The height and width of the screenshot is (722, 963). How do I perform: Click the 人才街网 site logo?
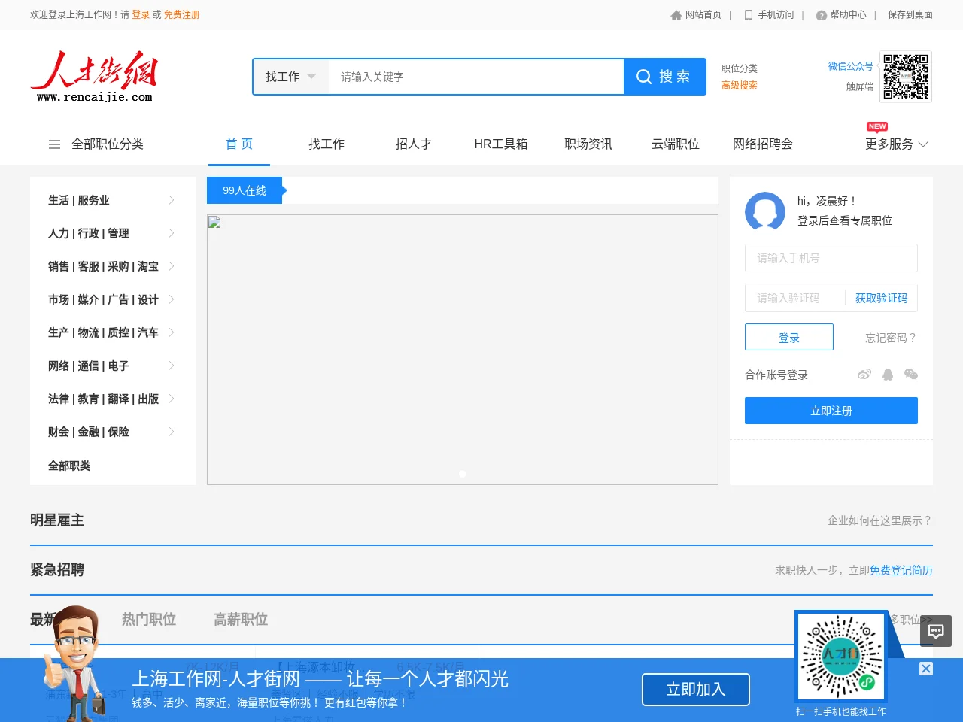[94, 76]
